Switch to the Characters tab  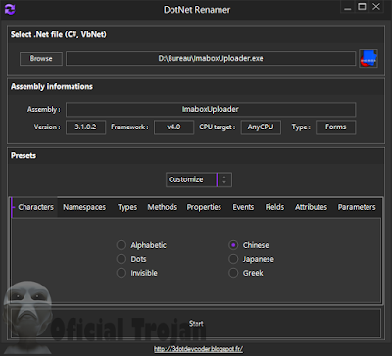(35, 207)
